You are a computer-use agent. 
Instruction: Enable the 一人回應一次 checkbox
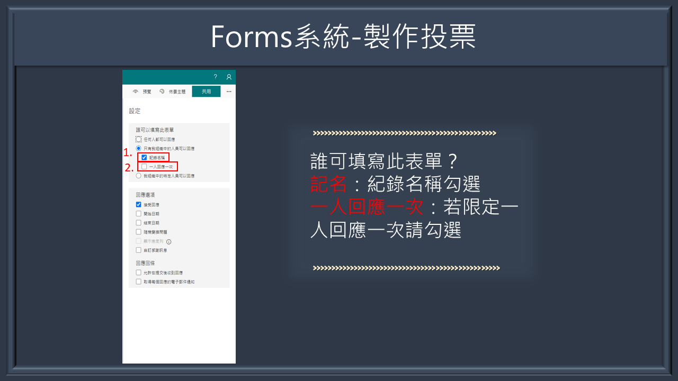tap(144, 167)
